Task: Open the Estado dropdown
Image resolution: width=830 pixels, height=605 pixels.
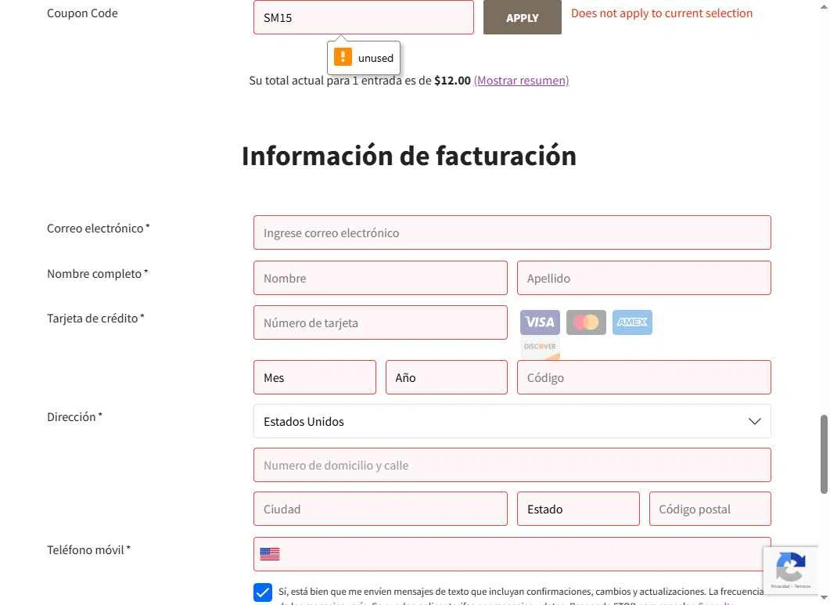Action: [578, 509]
